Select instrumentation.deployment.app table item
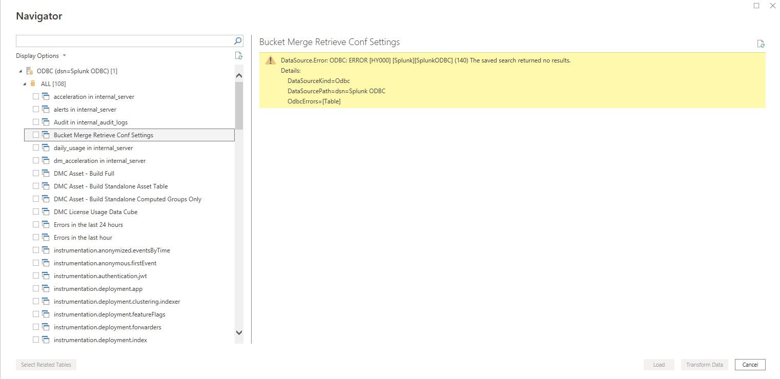The width and height of the screenshot is (780, 379). (98, 288)
